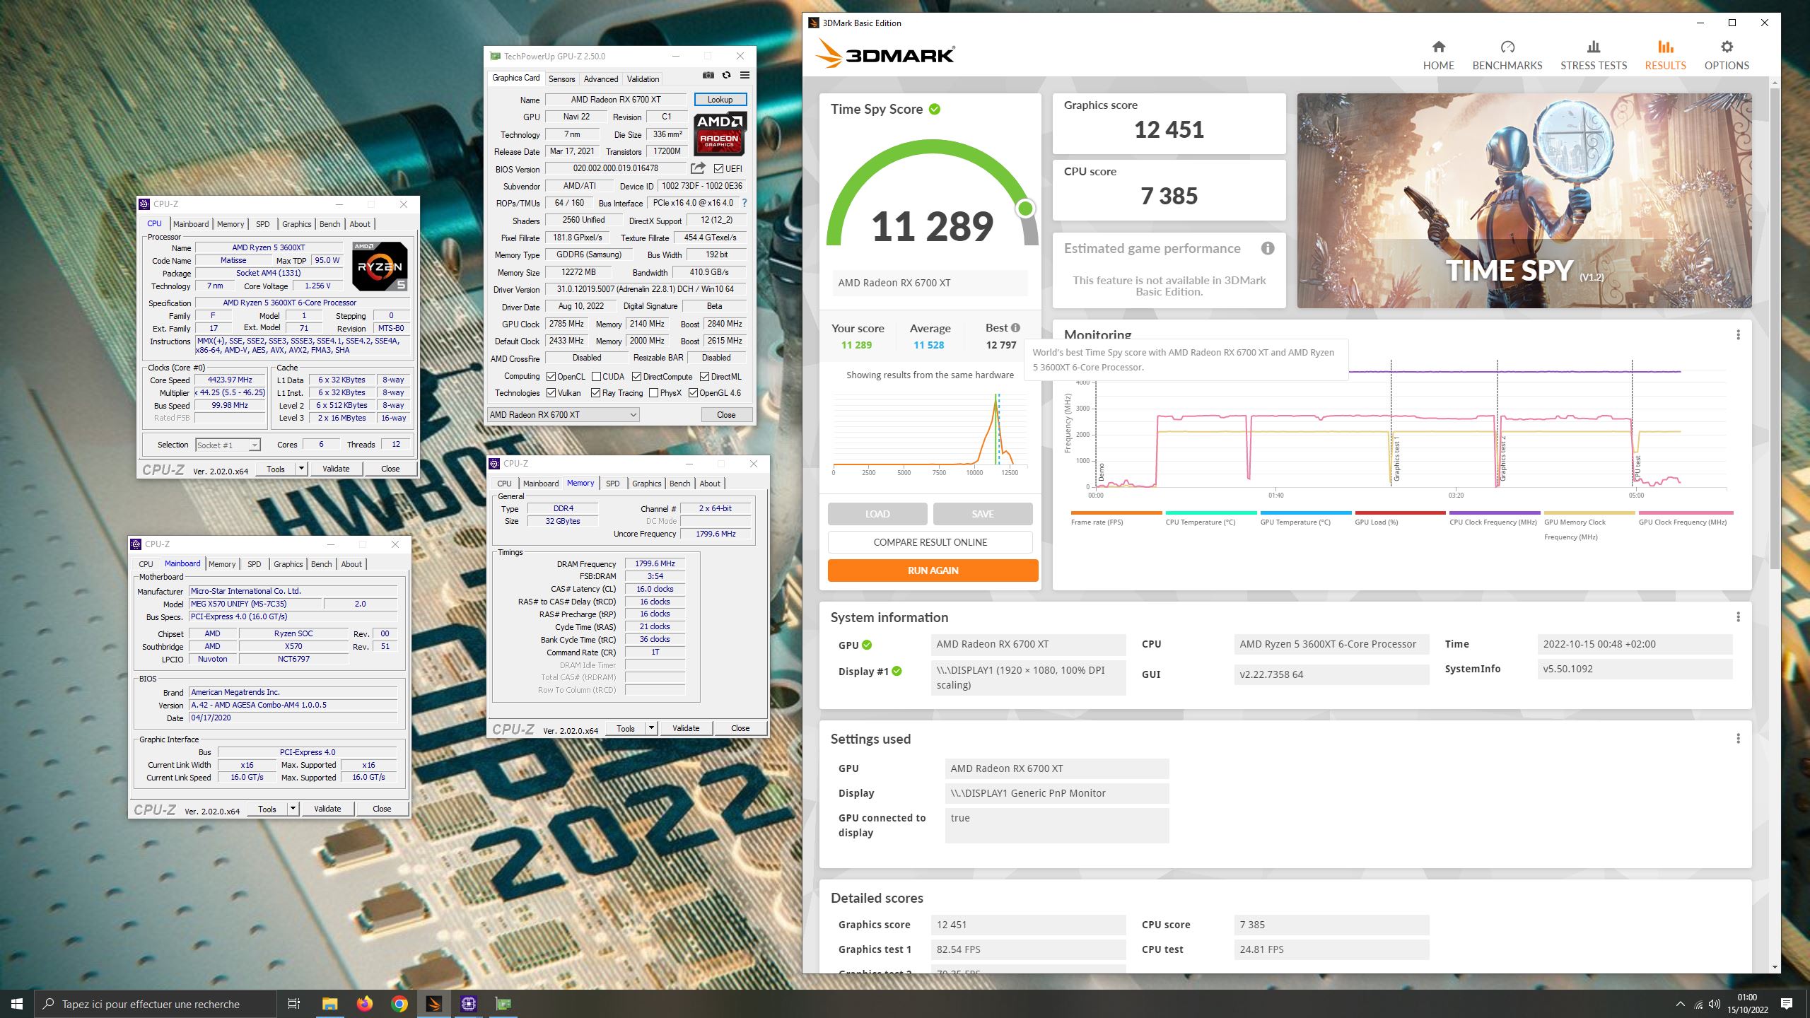The width and height of the screenshot is (1810, 1018).
Task: Switch to the Advanced tab in GPU-Z
Action: [600, 78]
